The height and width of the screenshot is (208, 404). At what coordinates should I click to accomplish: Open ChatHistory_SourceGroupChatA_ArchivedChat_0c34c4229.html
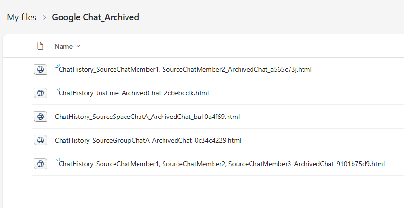148,140
